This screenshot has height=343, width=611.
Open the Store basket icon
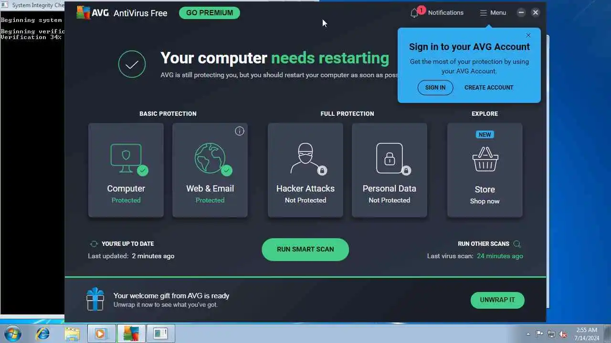(485, 159)
